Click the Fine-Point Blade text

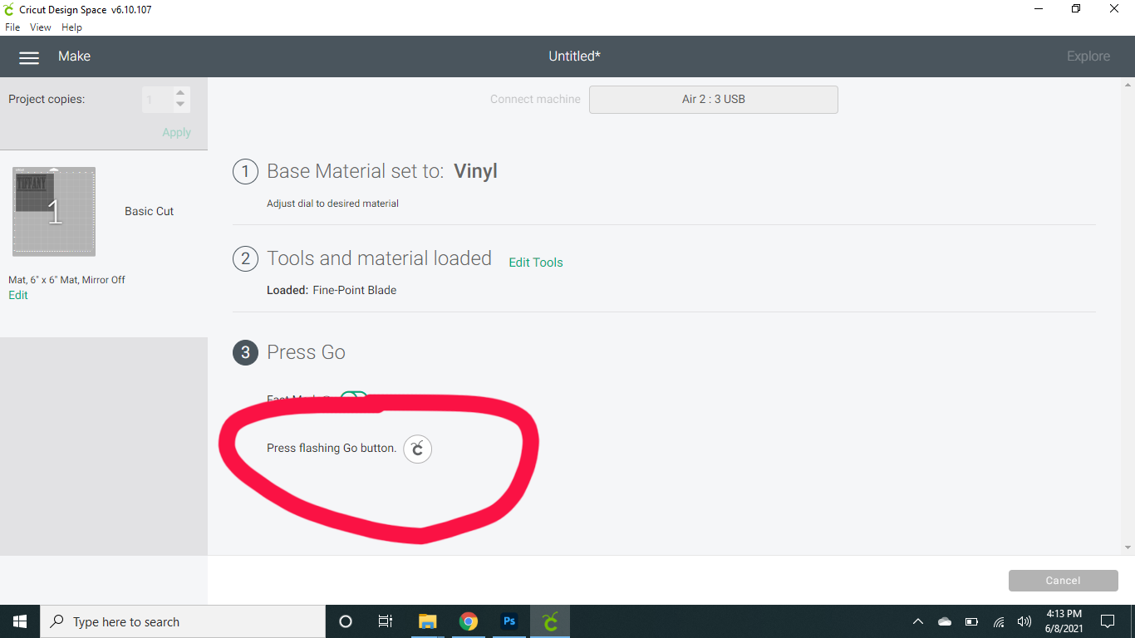pyautogui.click(x=355, y=291)
